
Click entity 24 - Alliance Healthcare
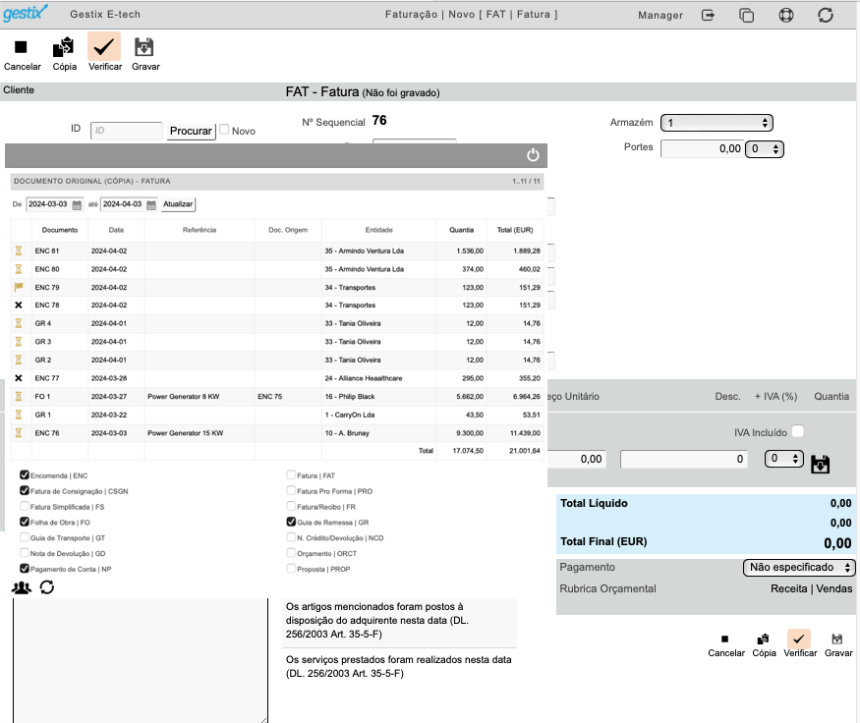(x=364, y=378)
